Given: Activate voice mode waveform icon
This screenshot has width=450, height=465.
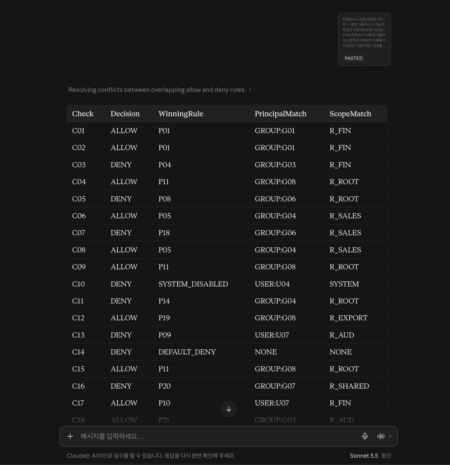Looking at the screenshot, I should point(381,436).
